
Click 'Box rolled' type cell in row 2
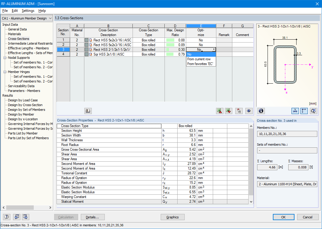click(x=149, y=45)
